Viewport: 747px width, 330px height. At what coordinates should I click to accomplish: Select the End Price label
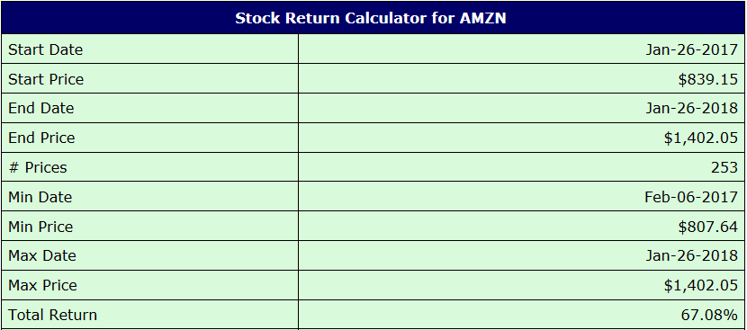(x=41, y=138)
